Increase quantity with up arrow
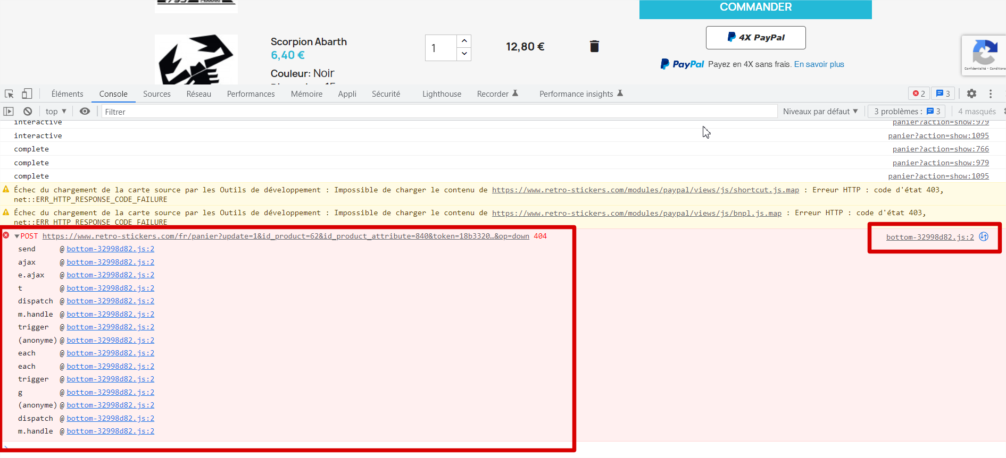This screenshot has height=458, width=1006. (464, 41)
